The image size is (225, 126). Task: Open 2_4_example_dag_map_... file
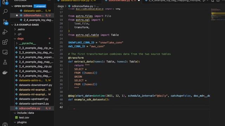(36, 62)
